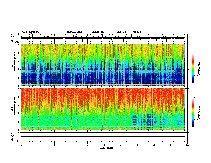The image size is (211, 163).
Task: Click the "May 25, 2024" date text
Action: click(74, 32)
